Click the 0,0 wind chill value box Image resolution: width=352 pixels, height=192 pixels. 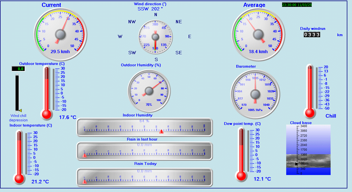pos(18,69)
